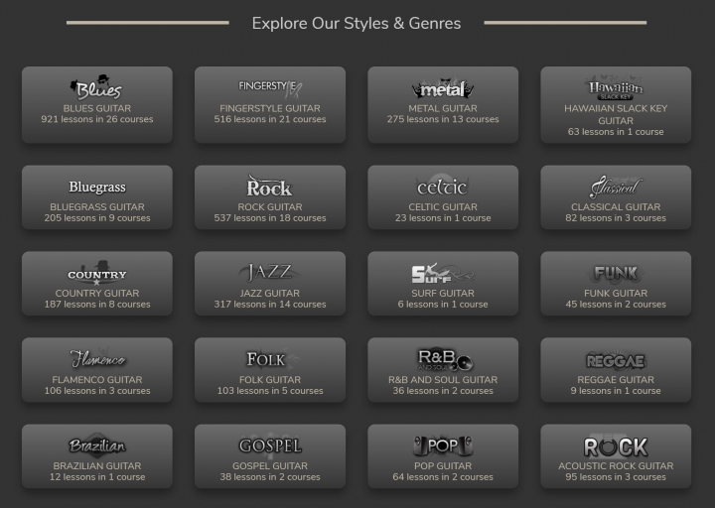Open the R&B AND SOUL GUITAR title
Image resolution: width=715 pixels, height=508 pixels.
[443, 380]
